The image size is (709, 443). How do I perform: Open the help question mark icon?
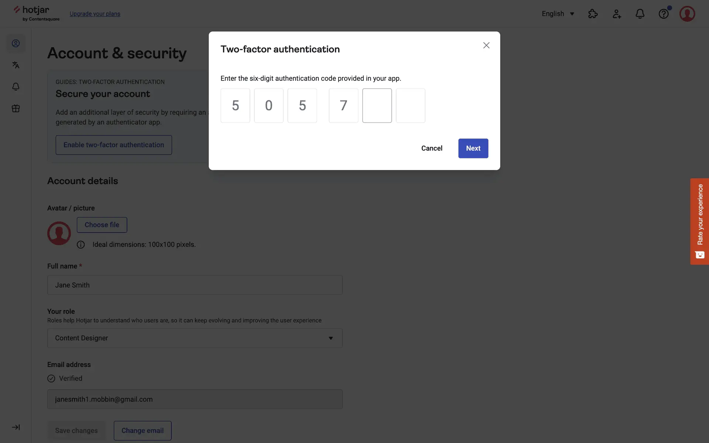pyautogui.click(x=664, y=14)
